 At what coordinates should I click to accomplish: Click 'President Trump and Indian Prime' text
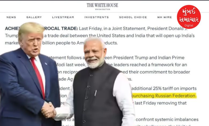(149, 58)
